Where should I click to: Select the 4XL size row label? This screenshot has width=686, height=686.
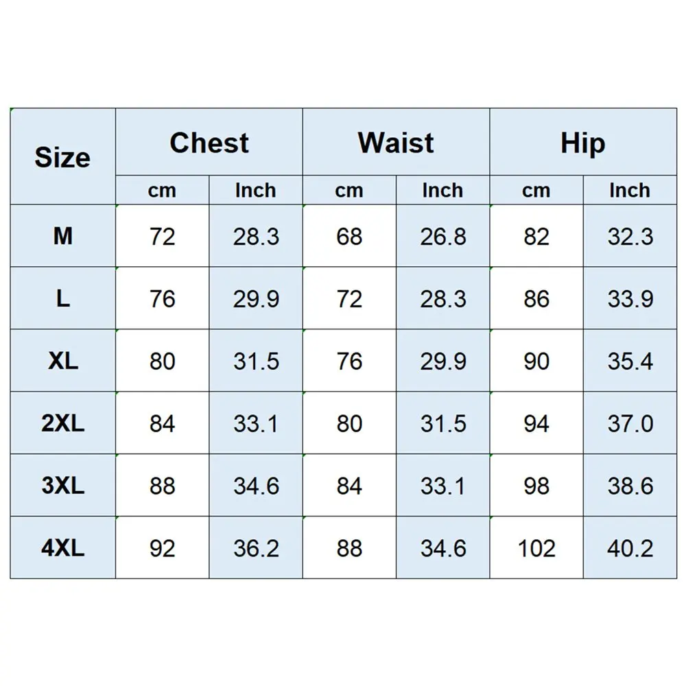(x=62, y=548)
